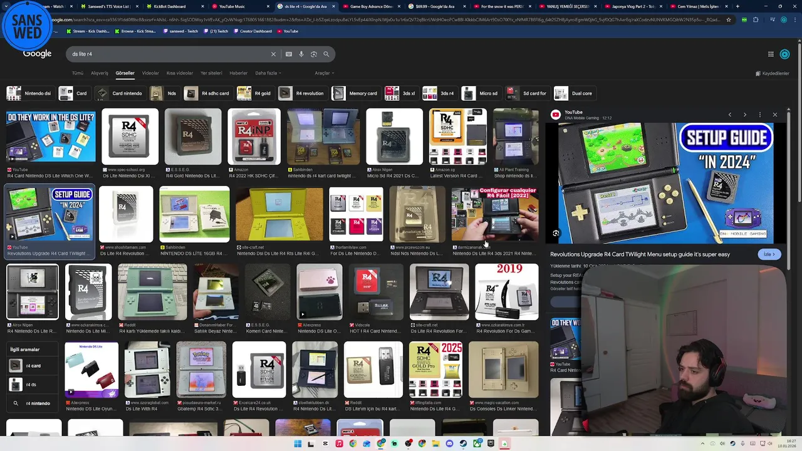Screen dimensions: 802x451
Task: Click into the ds lite r4 search field
Action: pos(169,54)
